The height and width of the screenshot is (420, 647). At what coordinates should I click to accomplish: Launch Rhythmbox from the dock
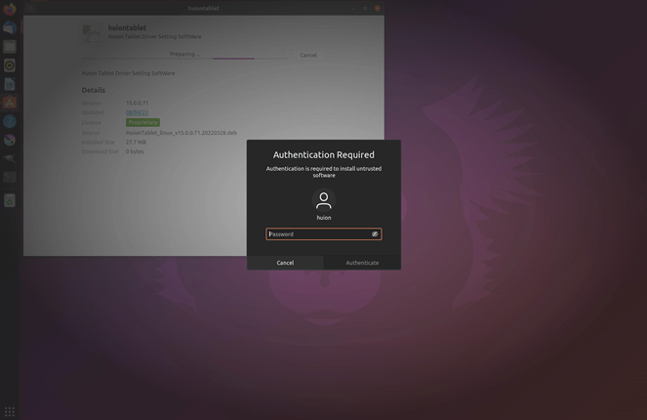coord(10,65)
